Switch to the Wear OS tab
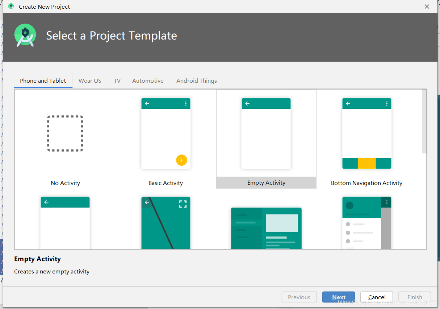 [90, 81]
